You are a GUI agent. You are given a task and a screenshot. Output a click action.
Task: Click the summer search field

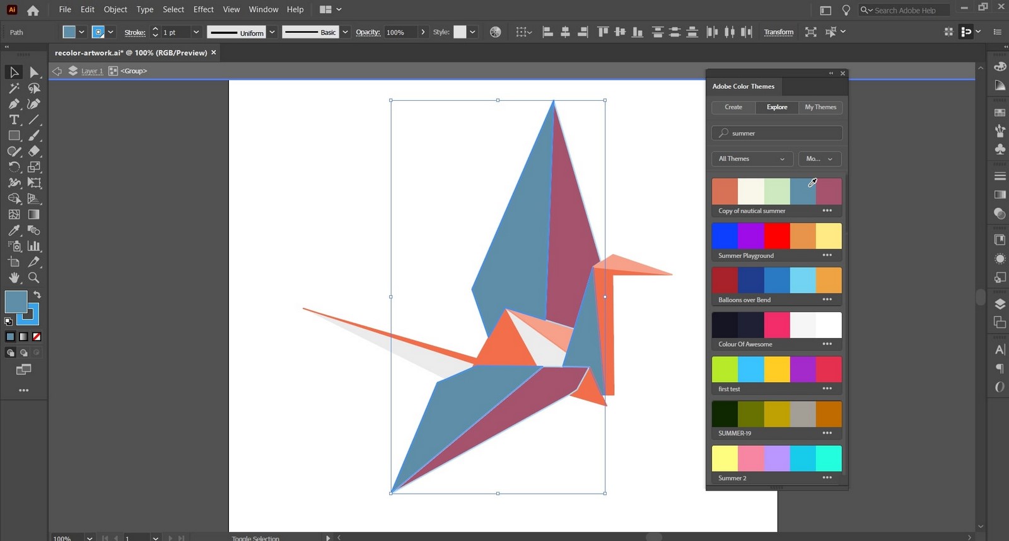tap(777, 133)
